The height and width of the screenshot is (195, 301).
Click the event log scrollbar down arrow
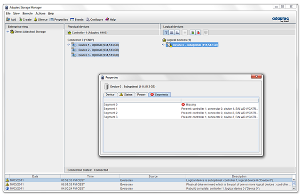(x=294, y=189)
